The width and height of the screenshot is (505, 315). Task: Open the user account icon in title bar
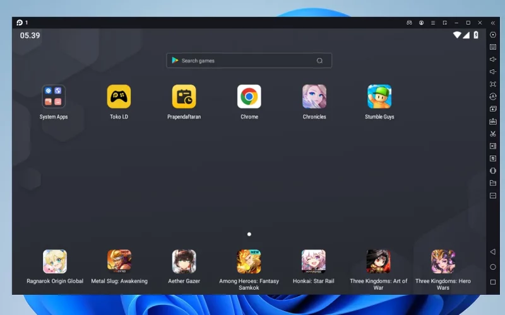(421, 23)
